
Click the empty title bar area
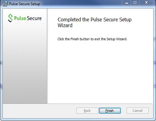tap(81, 4)
